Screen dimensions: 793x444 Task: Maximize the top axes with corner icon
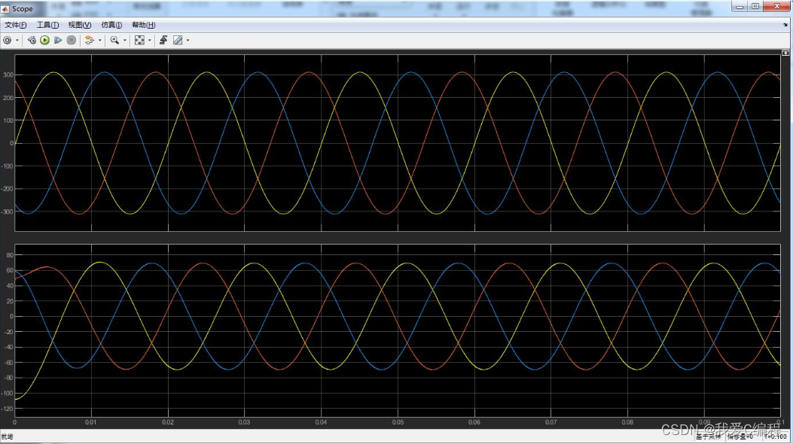click(x=785, y=53)
